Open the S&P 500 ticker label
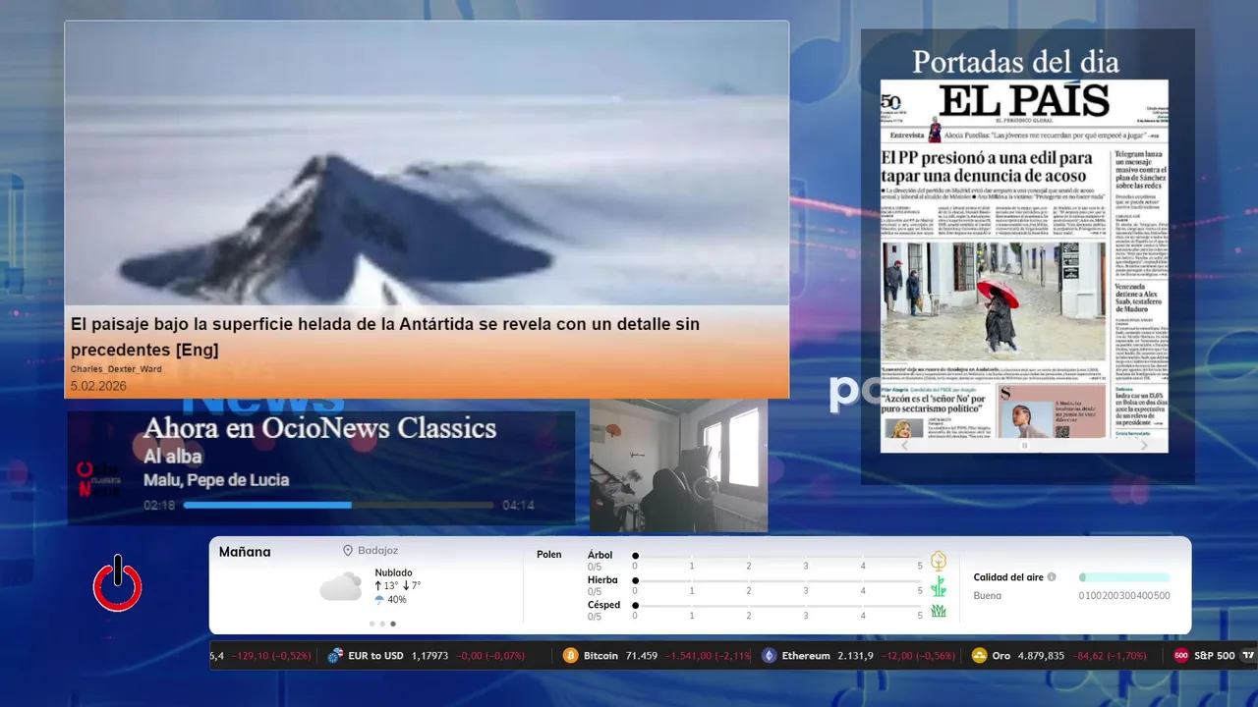1258x707 pixels. click(1215, 656)
